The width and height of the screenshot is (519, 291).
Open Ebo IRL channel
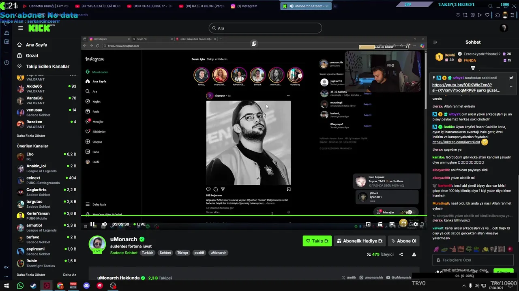tap(46, 156)
